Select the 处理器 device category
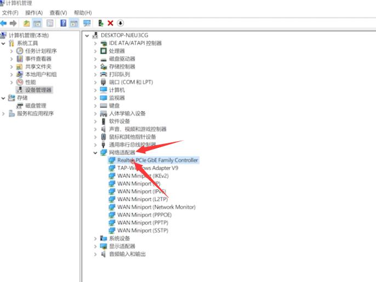The width and height of the screenshot is (376, 282). point(117,51)
